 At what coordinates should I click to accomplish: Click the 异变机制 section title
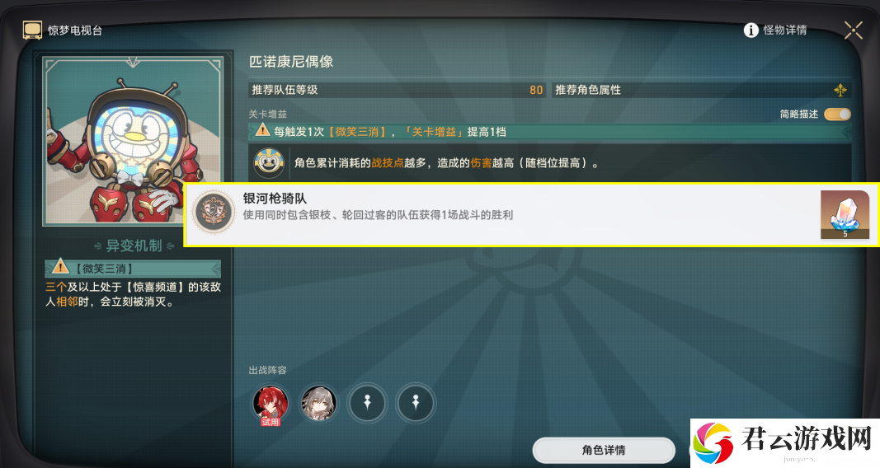134,246
